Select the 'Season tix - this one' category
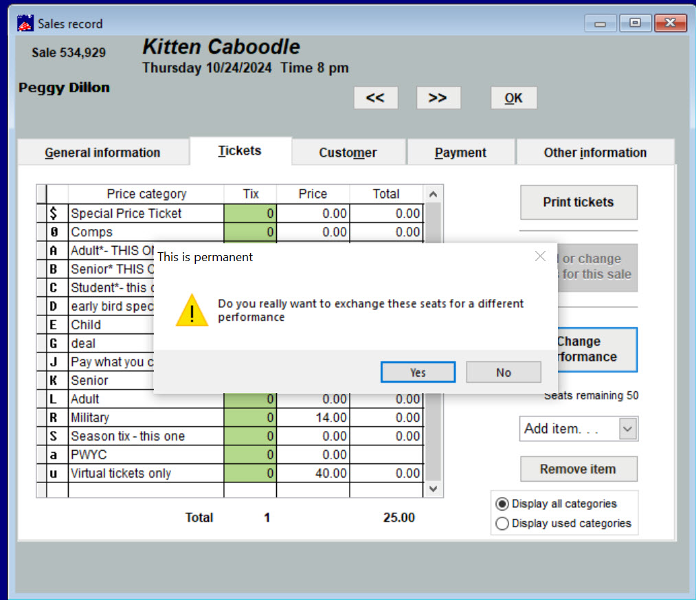The image size is (696, 600). pos(146,436)
